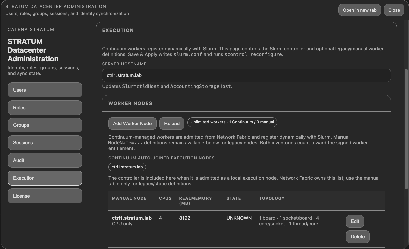Close the administration panel
Viewport: 409px width, 249px height.
(394, 10)
